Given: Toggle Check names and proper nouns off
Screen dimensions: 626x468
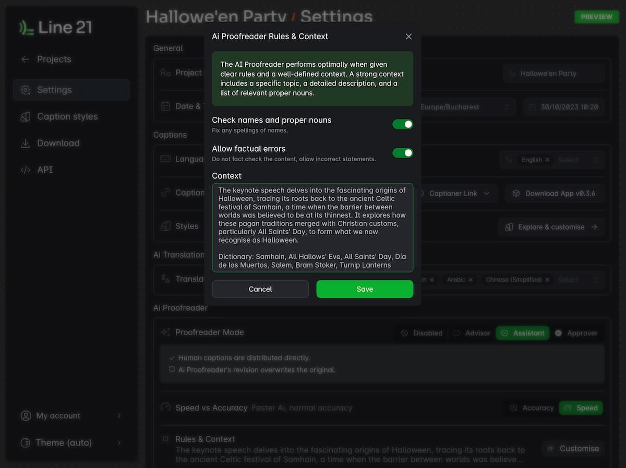Looking at the screenshot, I should 402,124.
